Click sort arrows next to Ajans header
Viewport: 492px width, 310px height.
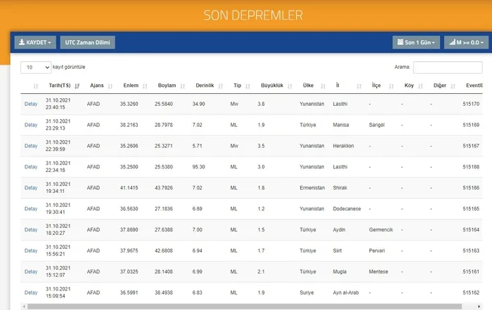[x=111, y=86]
